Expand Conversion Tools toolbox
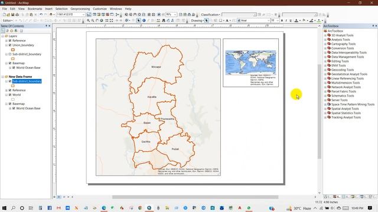 [325, 48]
